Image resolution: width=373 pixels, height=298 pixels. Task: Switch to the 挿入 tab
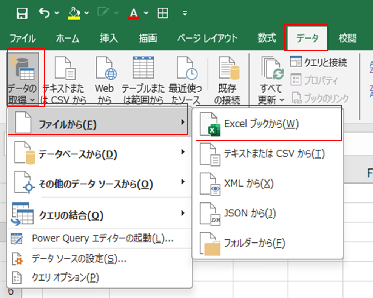tap(109, 38)
